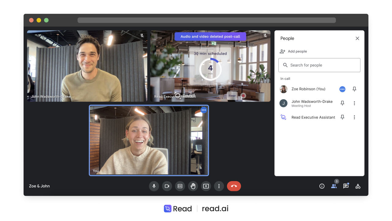The height and width of the screenshot is (221, 392).
Task: Click 'Audio and video deleted post-call' banner
Action: [210, 37]
